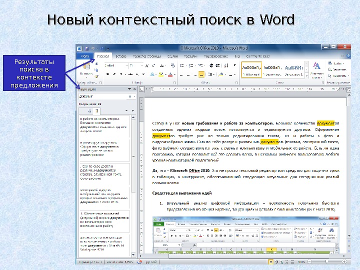Open the Select dropdown in editing group

click(338, 75)
